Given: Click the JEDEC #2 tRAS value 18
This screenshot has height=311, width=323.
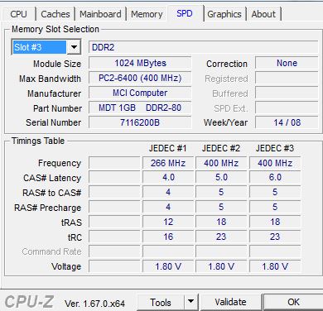Looking at the screenshot, I should click(x=221, y=222).
